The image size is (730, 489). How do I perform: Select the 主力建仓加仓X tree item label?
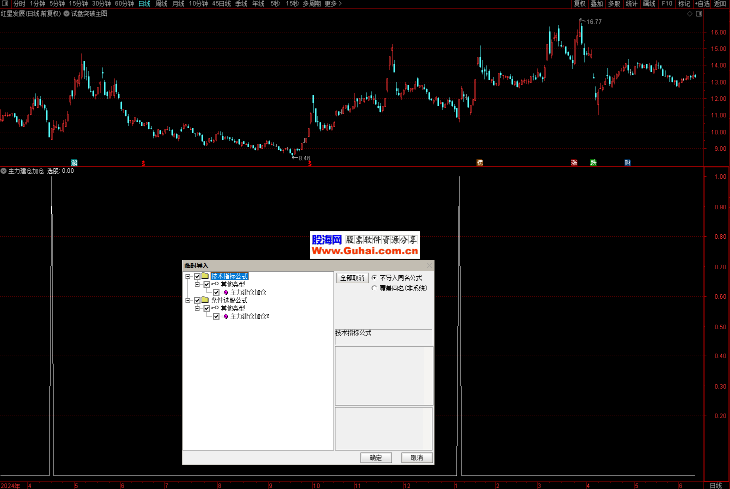[249, 316]
